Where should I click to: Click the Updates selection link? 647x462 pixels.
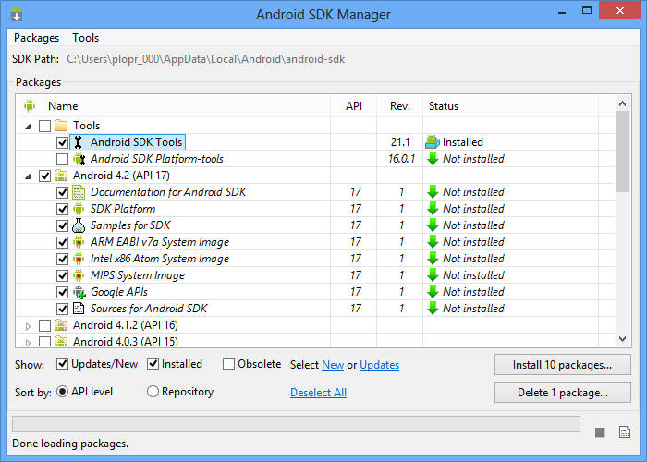tap(379, 365)
